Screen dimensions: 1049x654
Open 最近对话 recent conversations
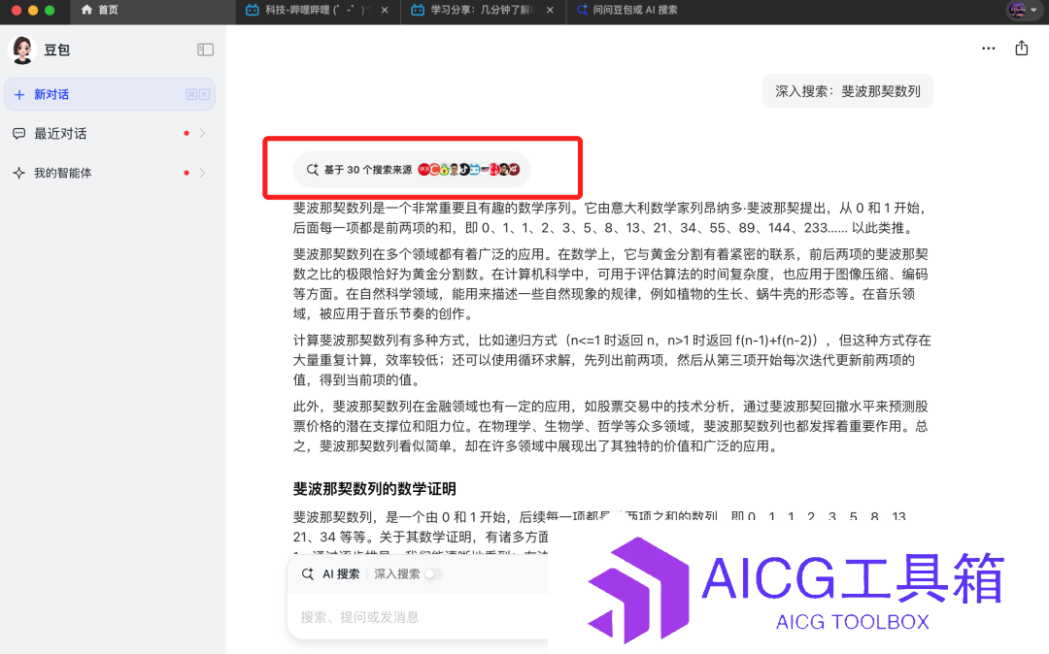110,134
